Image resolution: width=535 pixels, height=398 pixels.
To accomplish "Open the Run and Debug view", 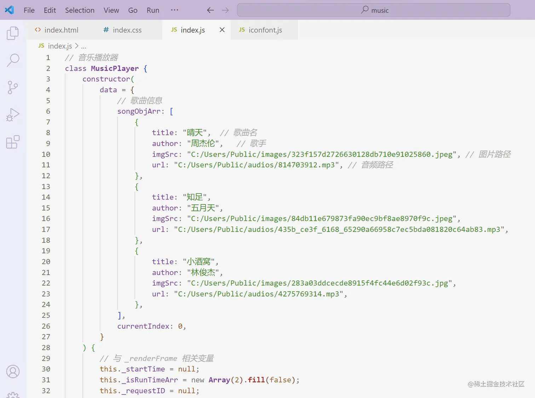I will (x=13, y=115).
